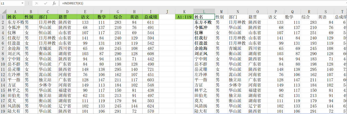
Task: Open the Name Box dropdown arrow
Action: [x=23, y=3]
